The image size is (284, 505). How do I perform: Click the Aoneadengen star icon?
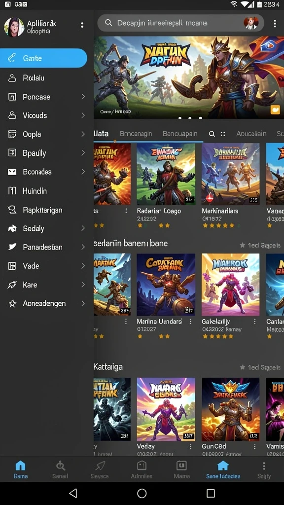pos(12,303)
